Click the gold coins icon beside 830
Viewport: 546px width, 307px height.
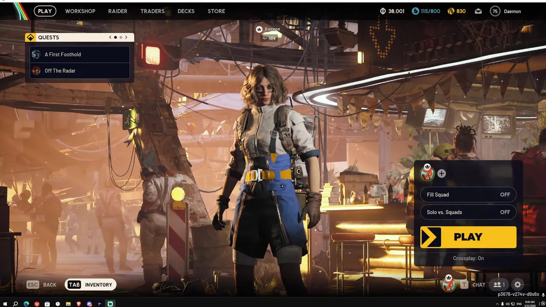(451, 11)
